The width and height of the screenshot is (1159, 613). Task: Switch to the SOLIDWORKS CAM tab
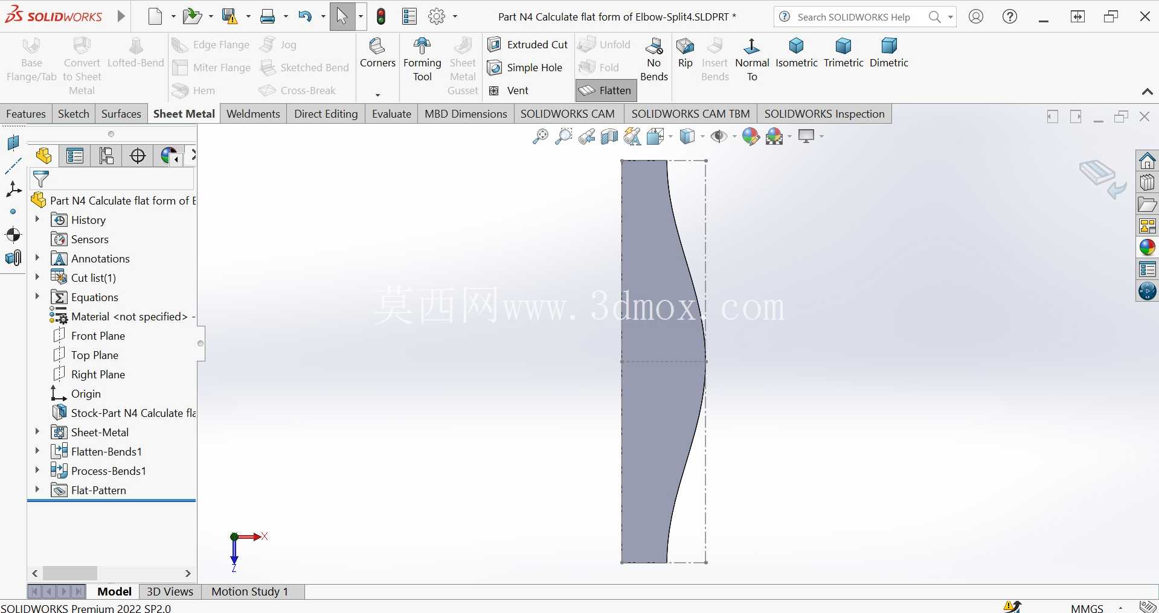coord(568,114)
